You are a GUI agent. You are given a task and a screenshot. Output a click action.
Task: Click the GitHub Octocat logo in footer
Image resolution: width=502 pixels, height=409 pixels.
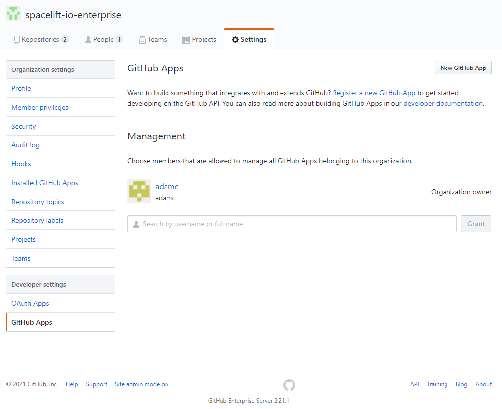[289, 385]
